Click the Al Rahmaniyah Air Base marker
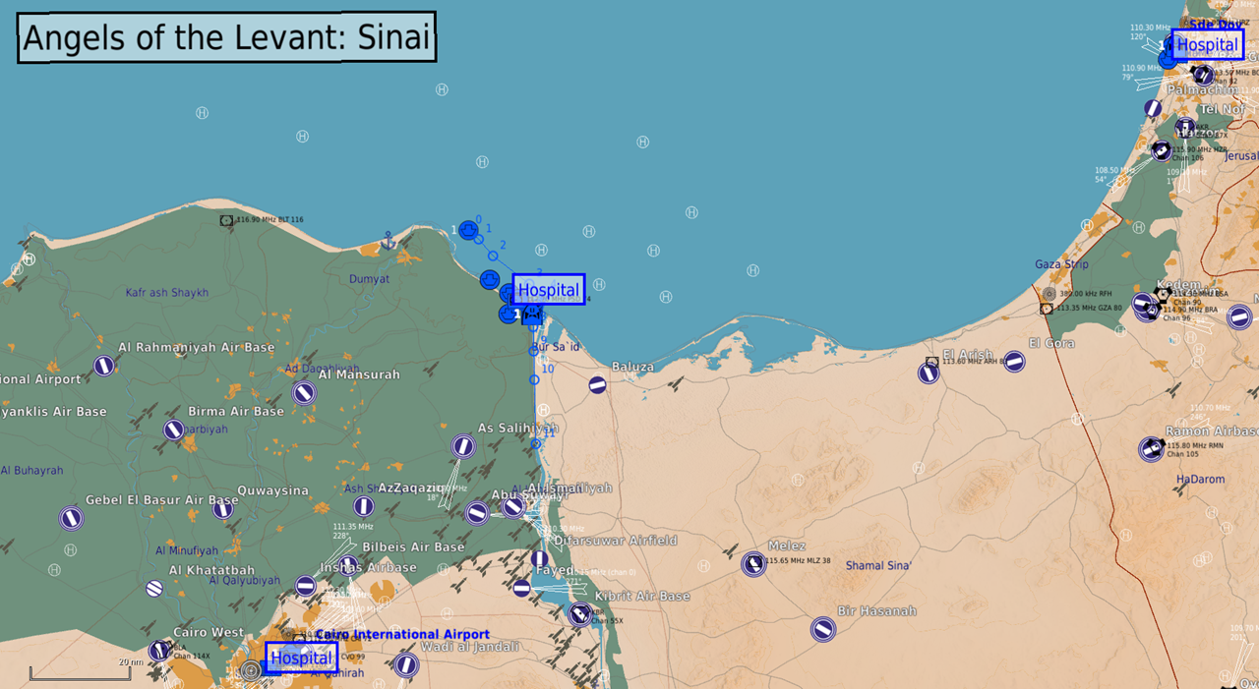This screenshot has height=689, width=1259. pyautogui.click(x=104, y=366)
